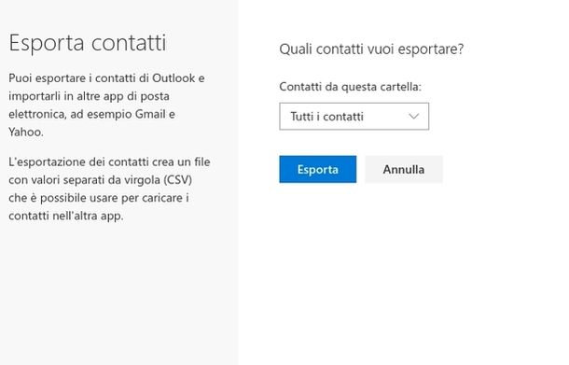This screenshot has height=365, width=569.
Task: Click the text 'che è possibile usare per caricare i'
Action: click(x=99, y=198)
